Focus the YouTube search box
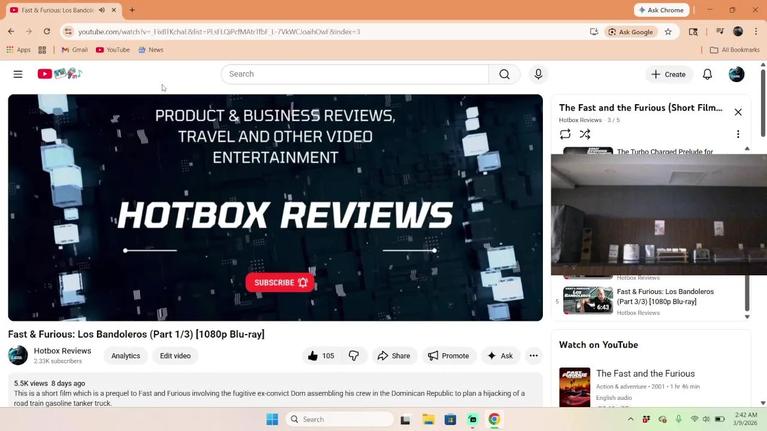This screenshot has height=431, width=767. (355, 74)
